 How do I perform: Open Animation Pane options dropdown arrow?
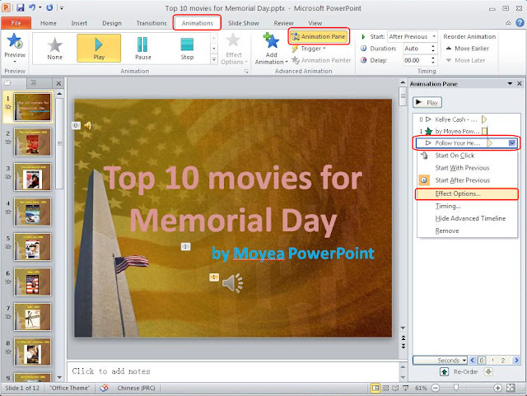[x=510, y=84]
